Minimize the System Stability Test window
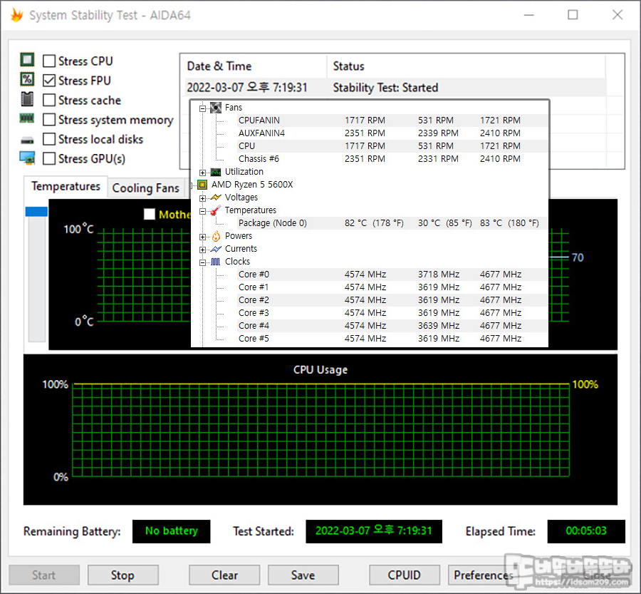The image size is (641, 594). pos(529,15)
